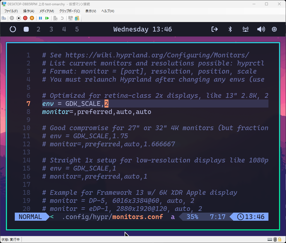Click '# env = GDK_SCALE,1' on line 15
The width and height of the screenshot is (286, 243).
(x=79, y=168)
